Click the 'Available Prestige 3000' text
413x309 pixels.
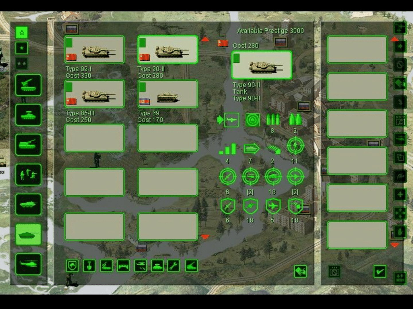(x=270, y=31)
